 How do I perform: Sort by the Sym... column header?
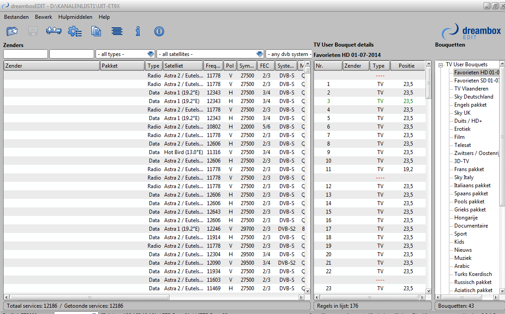(x=247, y=66)
